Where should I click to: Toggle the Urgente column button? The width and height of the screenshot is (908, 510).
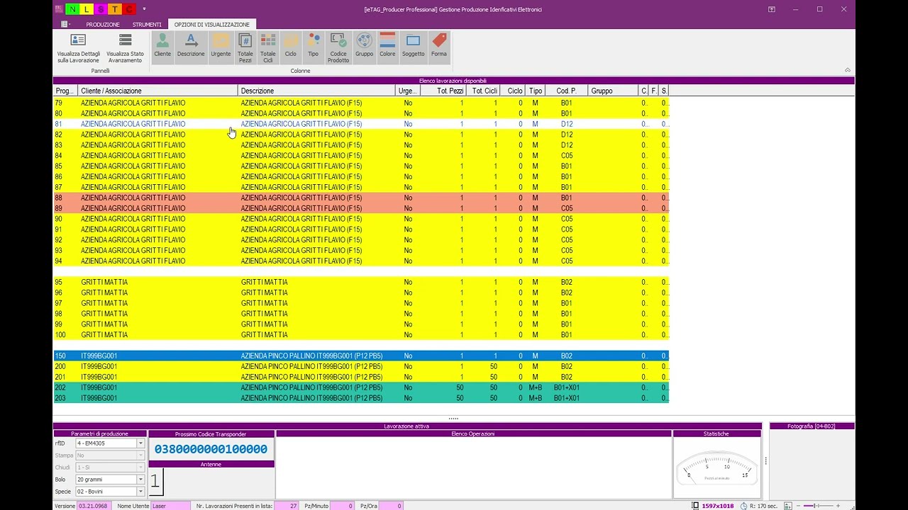coord(221,47)
